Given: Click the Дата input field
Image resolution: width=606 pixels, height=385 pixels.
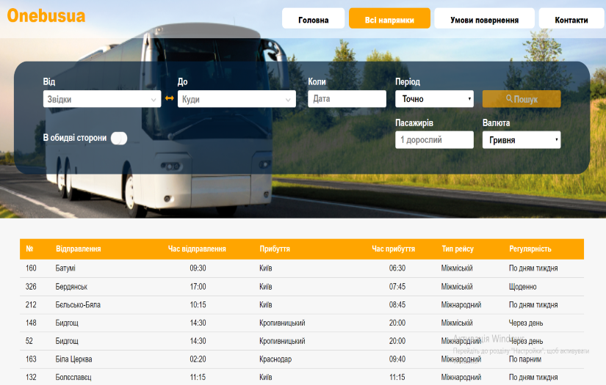Looking at the screenshot, I should tap(347, 99).
